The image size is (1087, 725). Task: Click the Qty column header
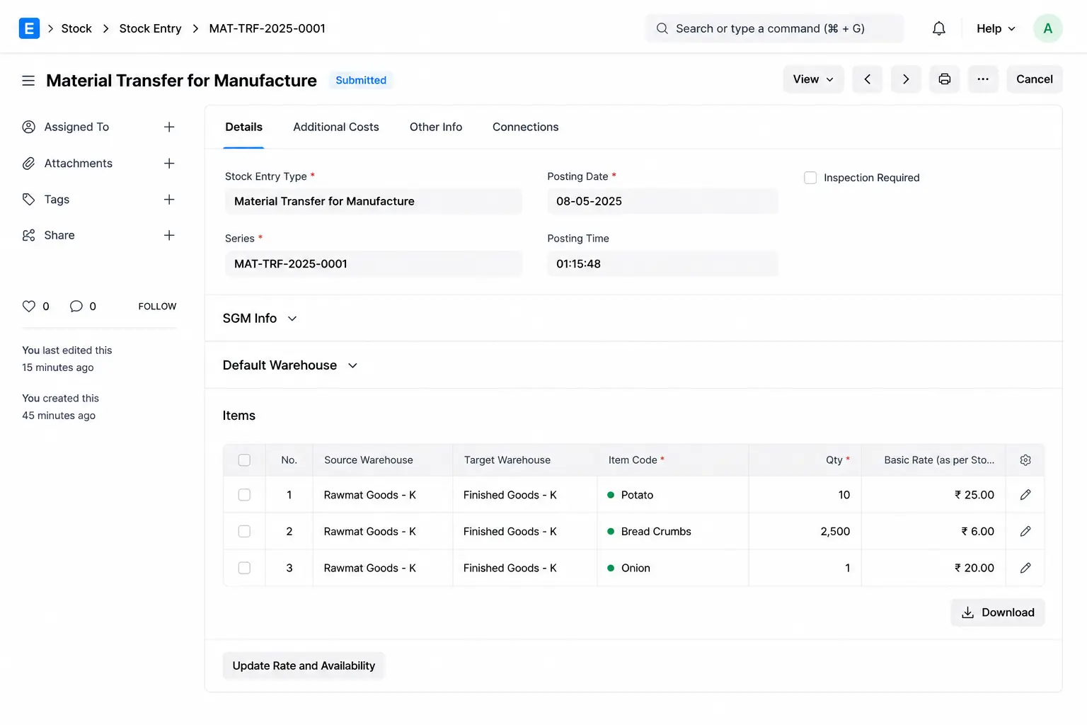[x=805, y=460]
